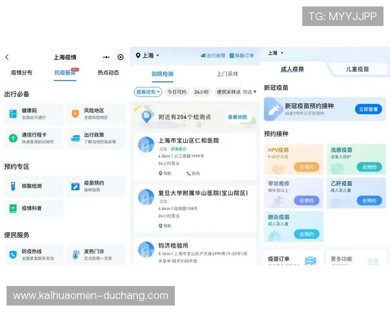Open 风险地区 shield icon
Screen dimensions: 390x312
coord(75,114)
